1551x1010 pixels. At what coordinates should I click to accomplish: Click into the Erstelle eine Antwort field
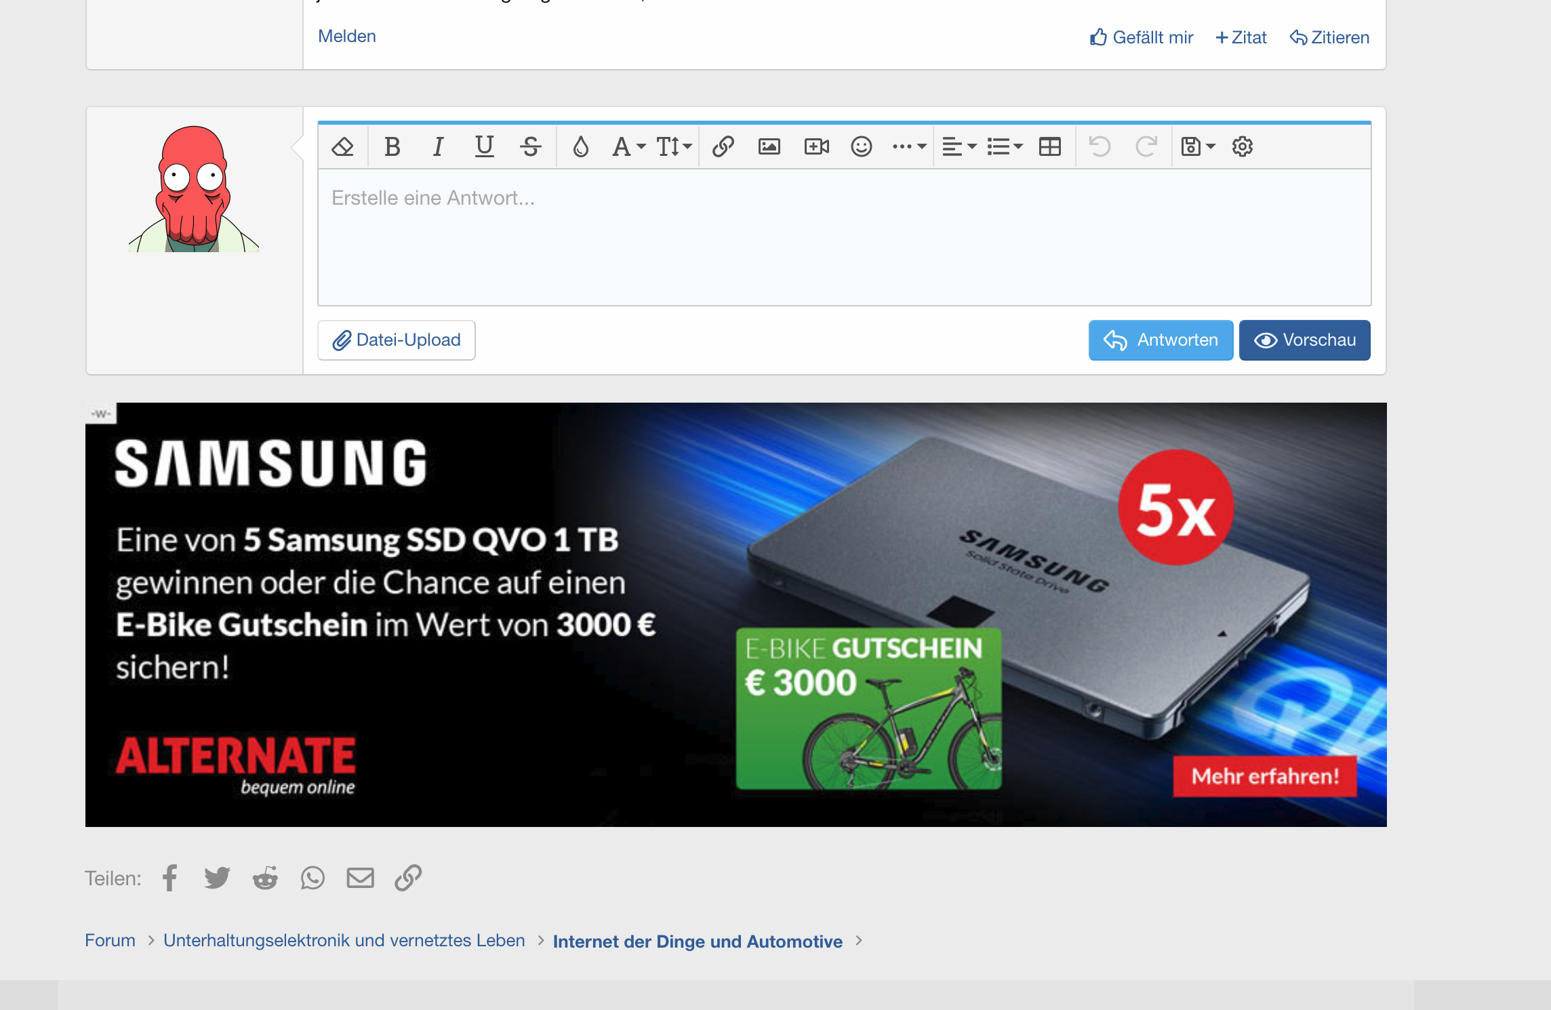pos(844,237)
